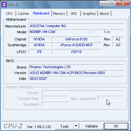Click the CPU-Z app icon in title bar
Image resolution: width=131 pixels, height=131 pixels.
[4, 5]
